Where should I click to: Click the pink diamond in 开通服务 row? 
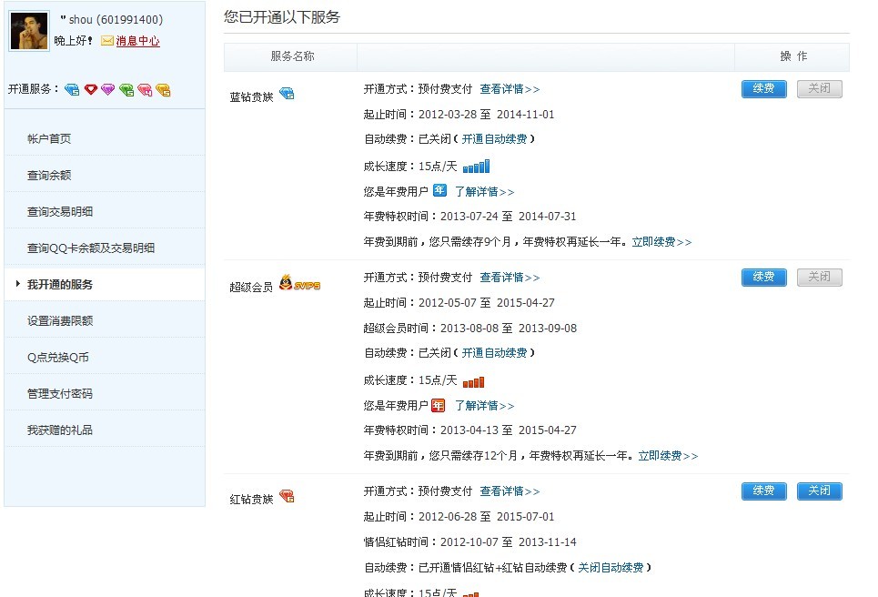coord(145,89)
